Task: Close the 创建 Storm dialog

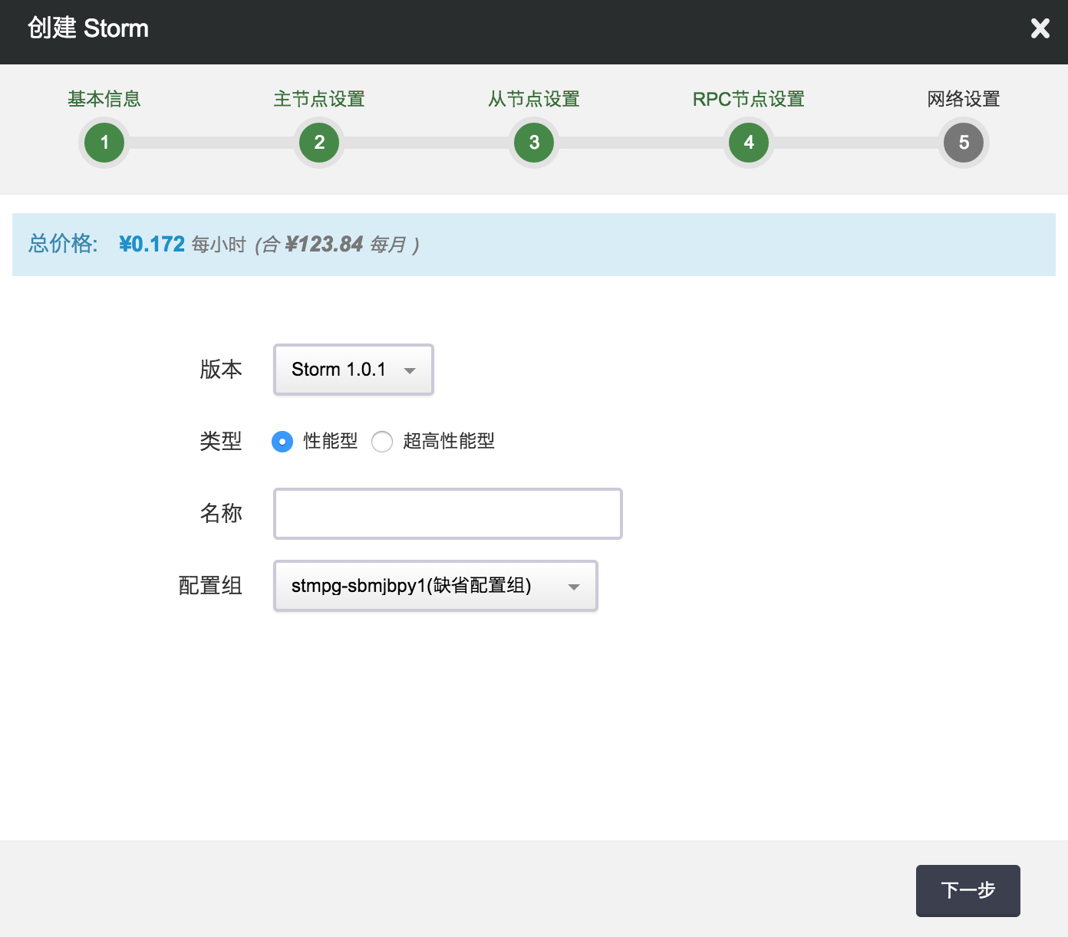Action: (x=1040, y=28)
